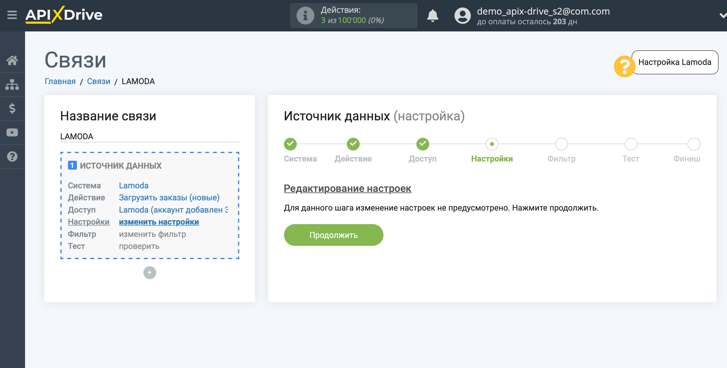Select the Доступ completed step circle
The width and height of the screenshot is (727, 368).
[423, 144]
